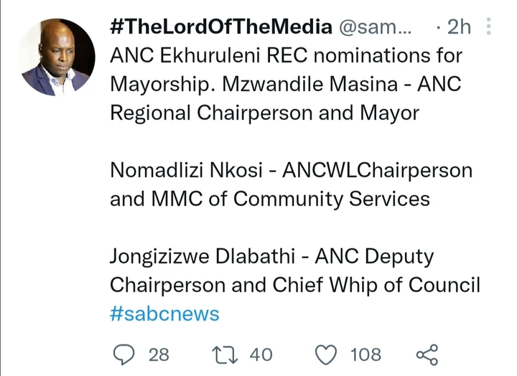517x376 pixels.
Task: Click the @sam... username handle
Action: (x=376, y=27)
